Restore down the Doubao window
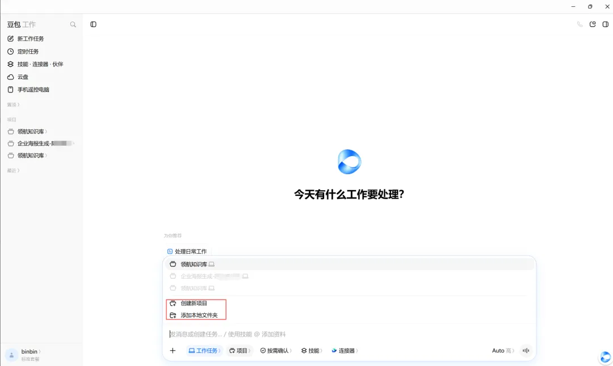The image size is (613, 366). [590, 6]
